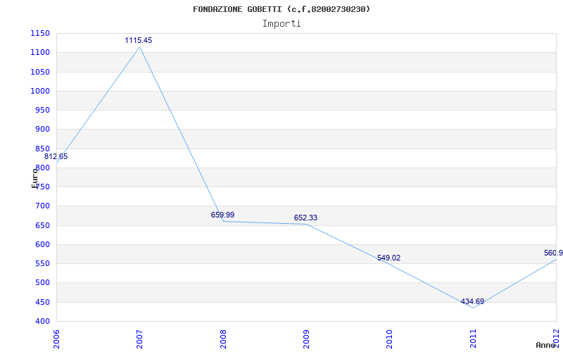
Task: Select data label 659.99
Action: click(x=222, y=215)
